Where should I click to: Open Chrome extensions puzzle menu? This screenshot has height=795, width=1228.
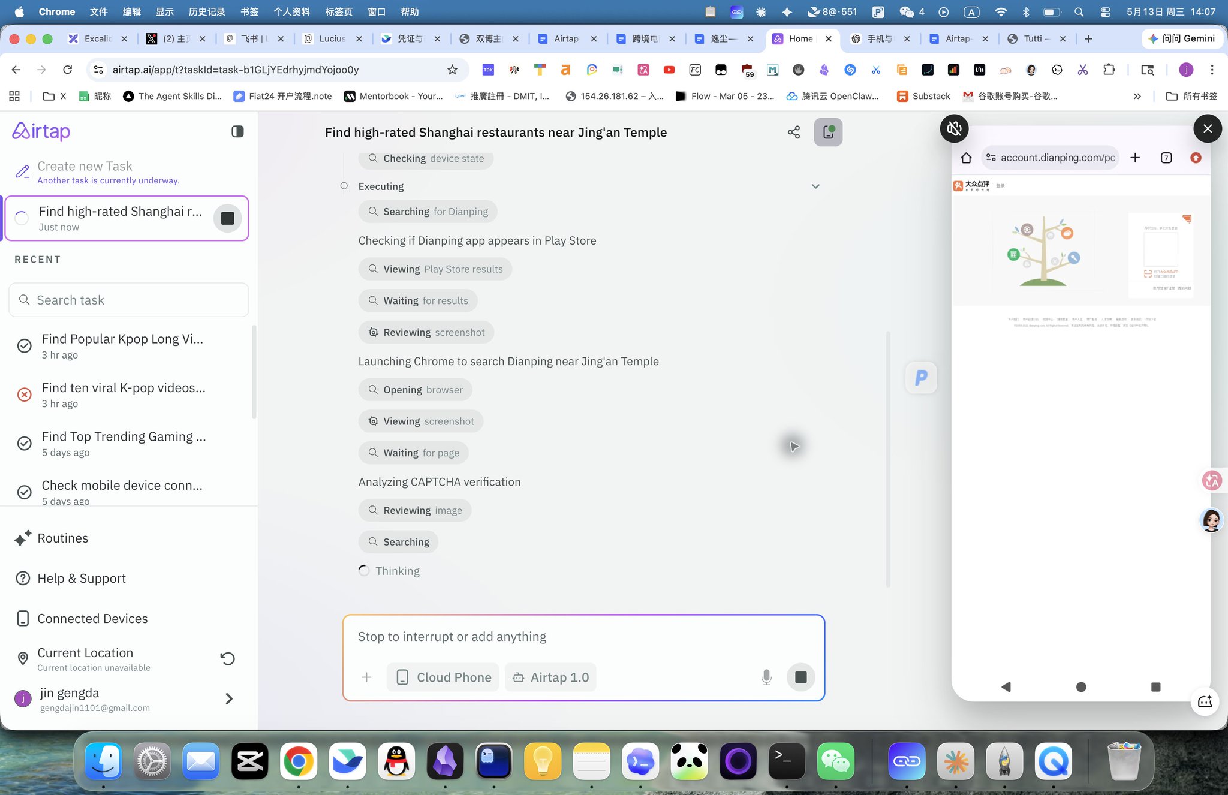[1109, 70]
